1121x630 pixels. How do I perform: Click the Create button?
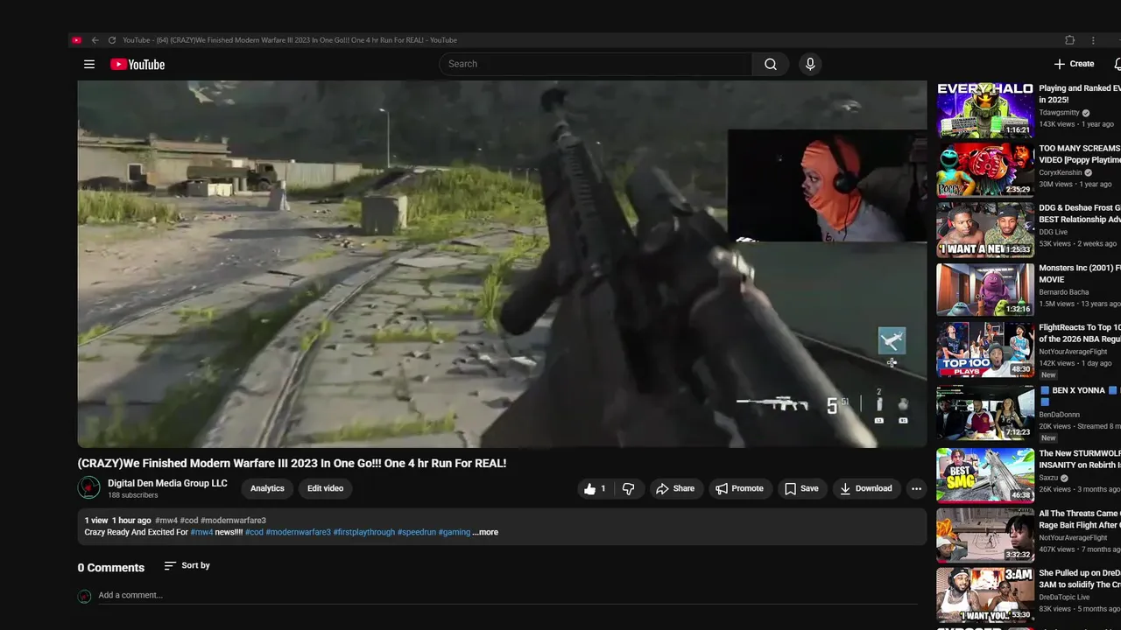coord(1074,64)
